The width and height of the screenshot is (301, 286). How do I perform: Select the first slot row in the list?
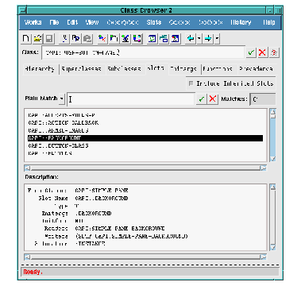[x=145, y=115]
